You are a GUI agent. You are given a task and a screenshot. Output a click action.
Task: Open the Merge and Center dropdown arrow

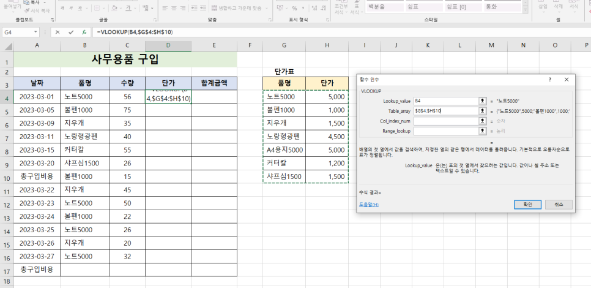click(267, 8)
